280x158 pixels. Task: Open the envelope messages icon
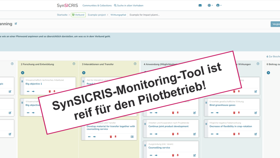200,5
